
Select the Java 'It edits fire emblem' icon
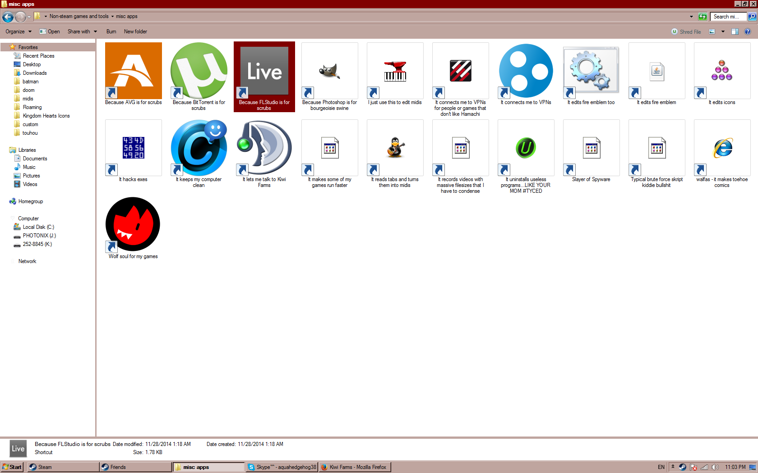pyautogui.click(x=656, y=71)
